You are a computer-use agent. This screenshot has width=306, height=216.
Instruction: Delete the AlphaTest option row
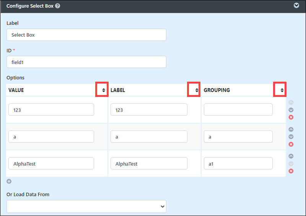coord(291,171)
